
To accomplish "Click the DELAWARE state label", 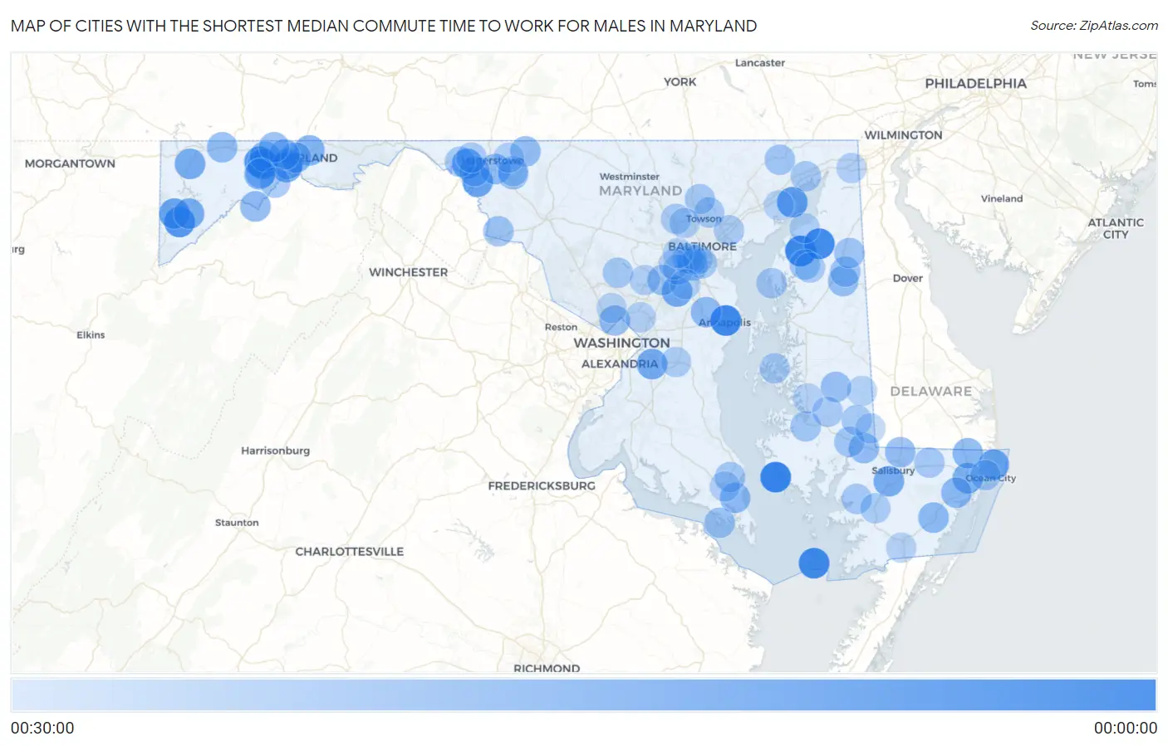I will (930, 391).
